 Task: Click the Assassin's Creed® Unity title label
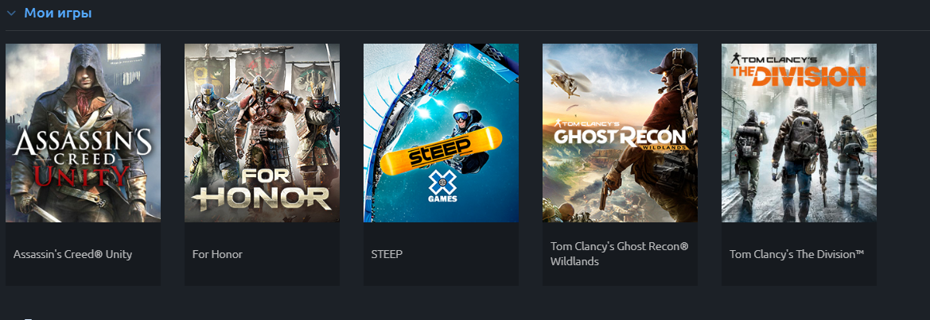(72, 254)
